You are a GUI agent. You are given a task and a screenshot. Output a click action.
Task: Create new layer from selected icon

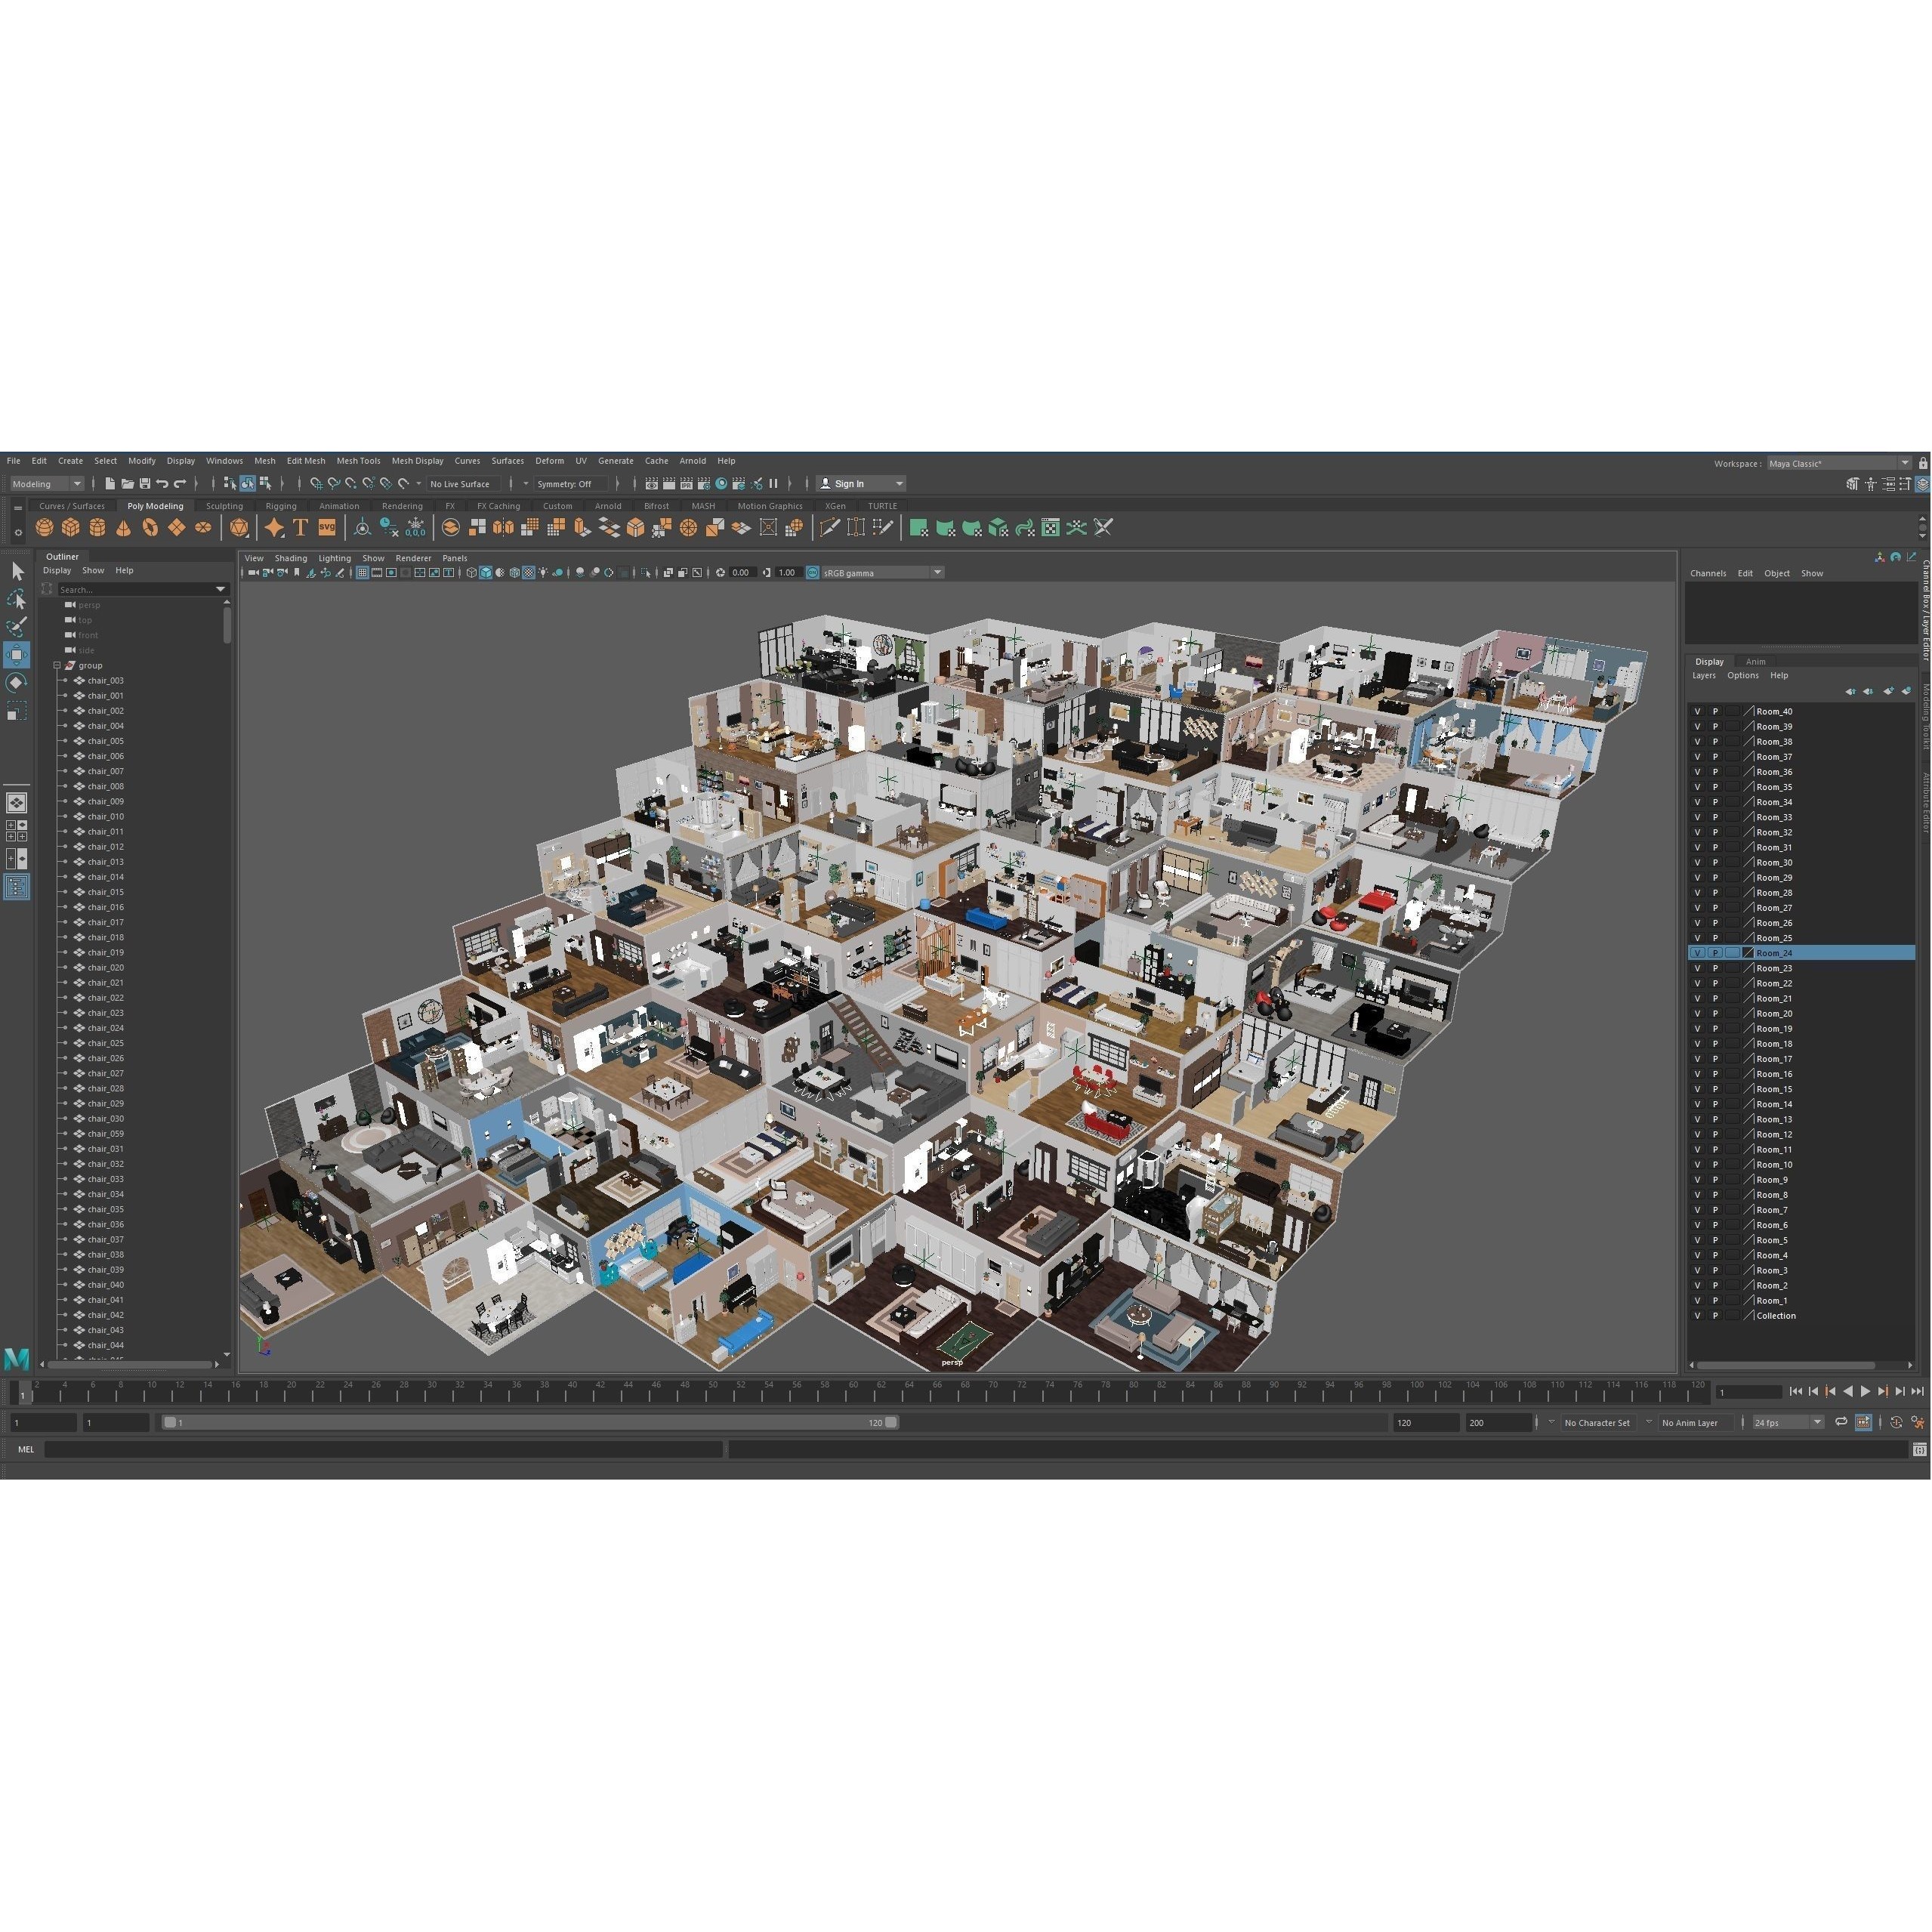click(x=1906, y=691)
